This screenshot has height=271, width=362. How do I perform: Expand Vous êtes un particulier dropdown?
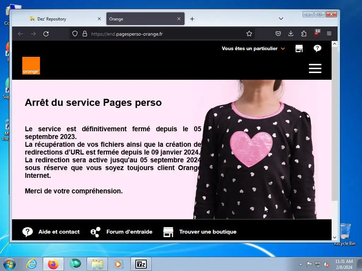click(253, 48)
